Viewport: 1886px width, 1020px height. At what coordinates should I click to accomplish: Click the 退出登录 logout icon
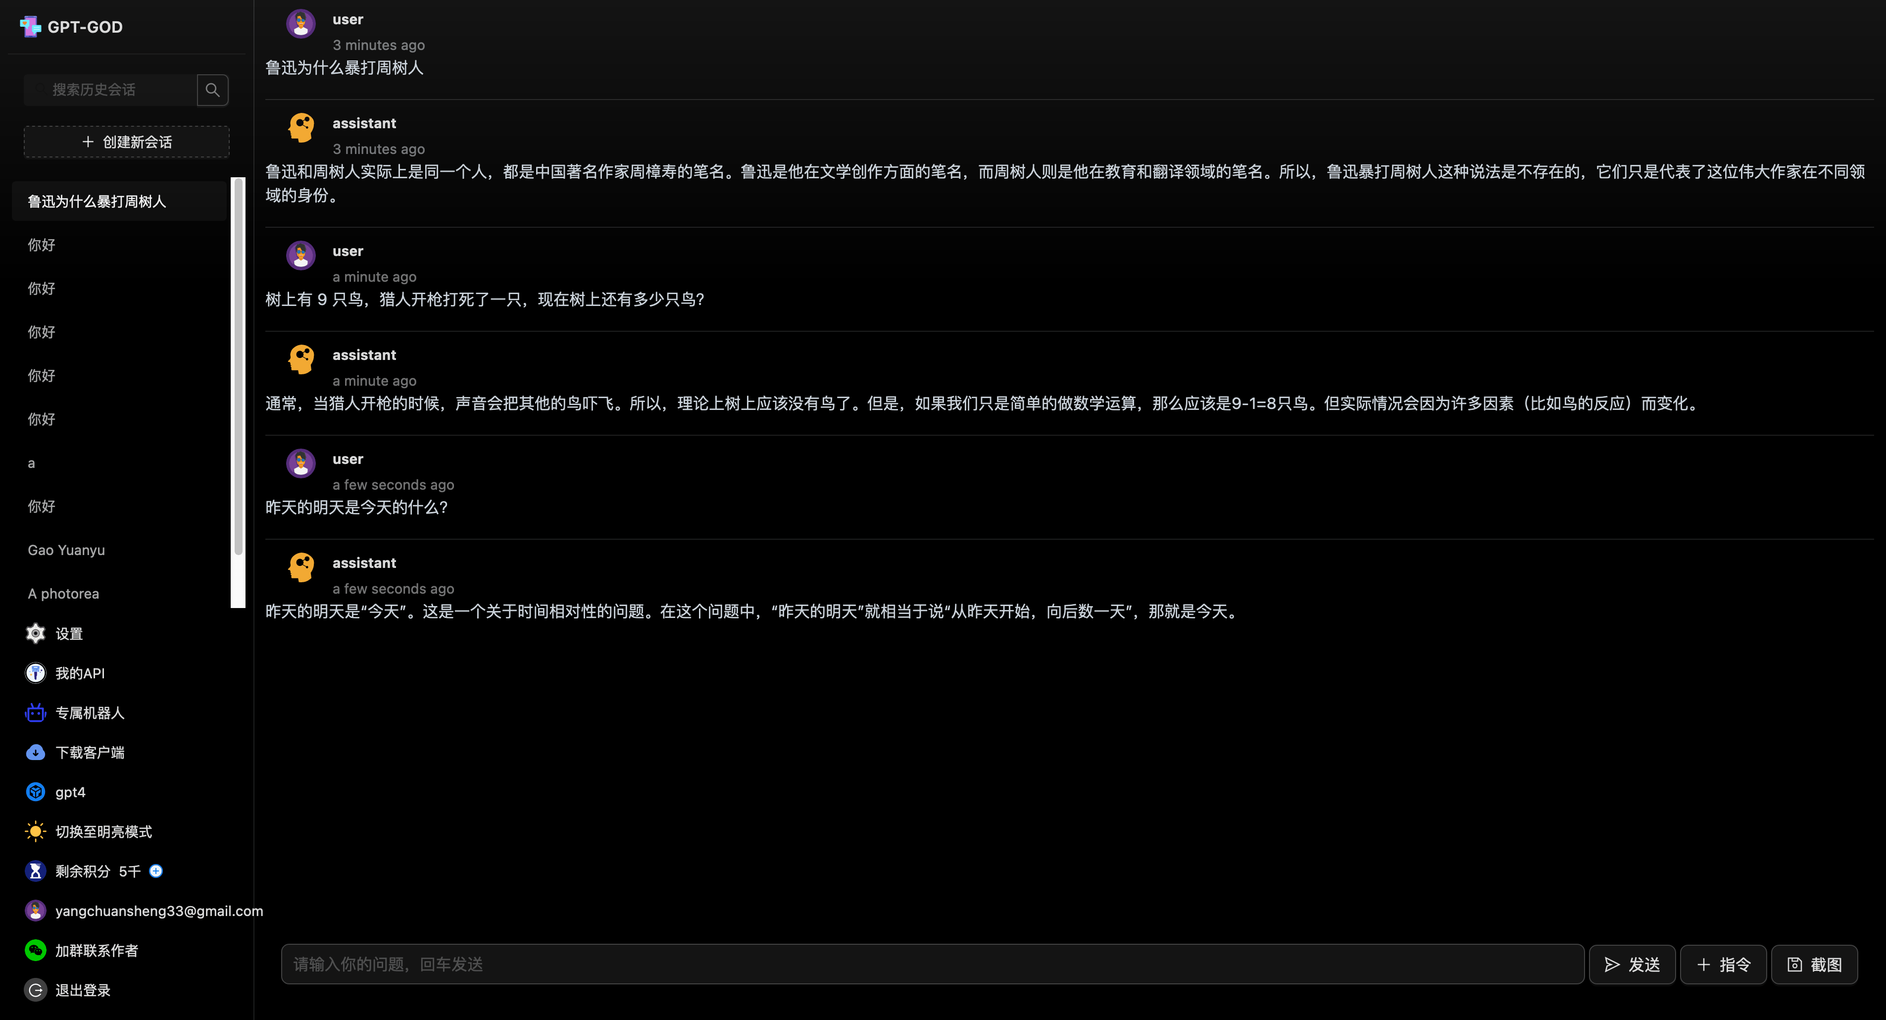(x=35, y=989)
